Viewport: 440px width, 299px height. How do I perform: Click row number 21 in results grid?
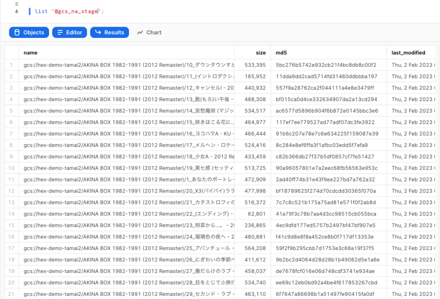(11, 294)
